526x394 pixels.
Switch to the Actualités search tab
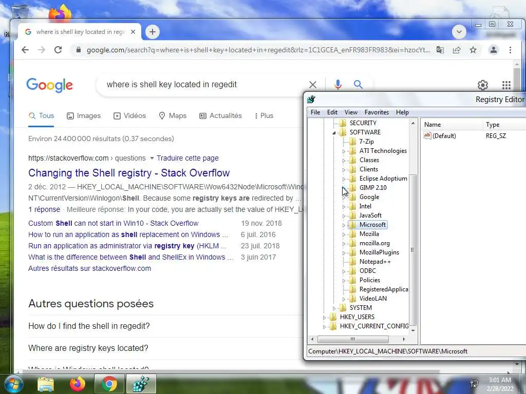point(220,115)
